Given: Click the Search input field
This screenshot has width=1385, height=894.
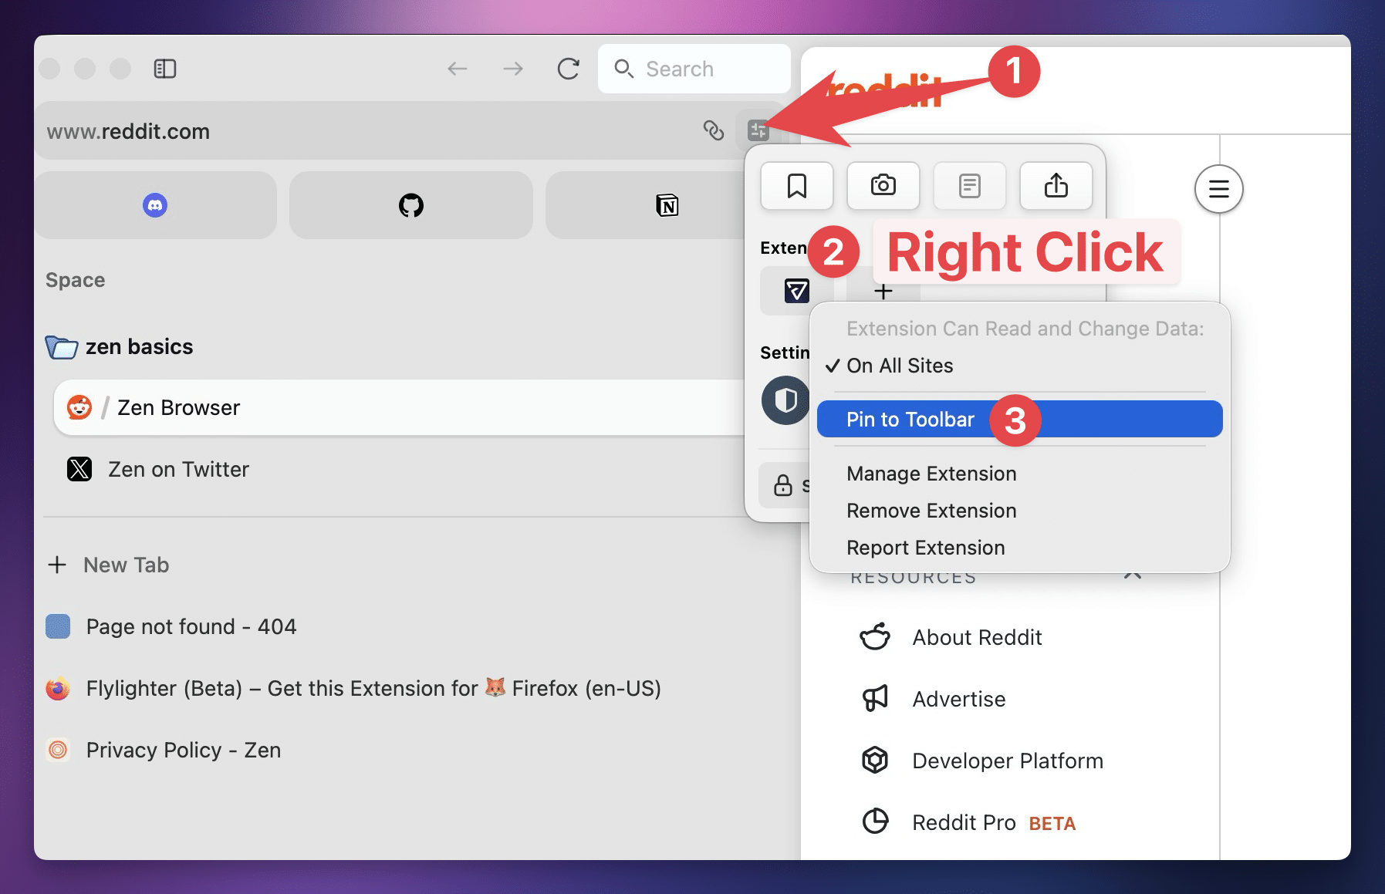Looking at the screenshot, I should pyautogui.click(x=694, y=69).
